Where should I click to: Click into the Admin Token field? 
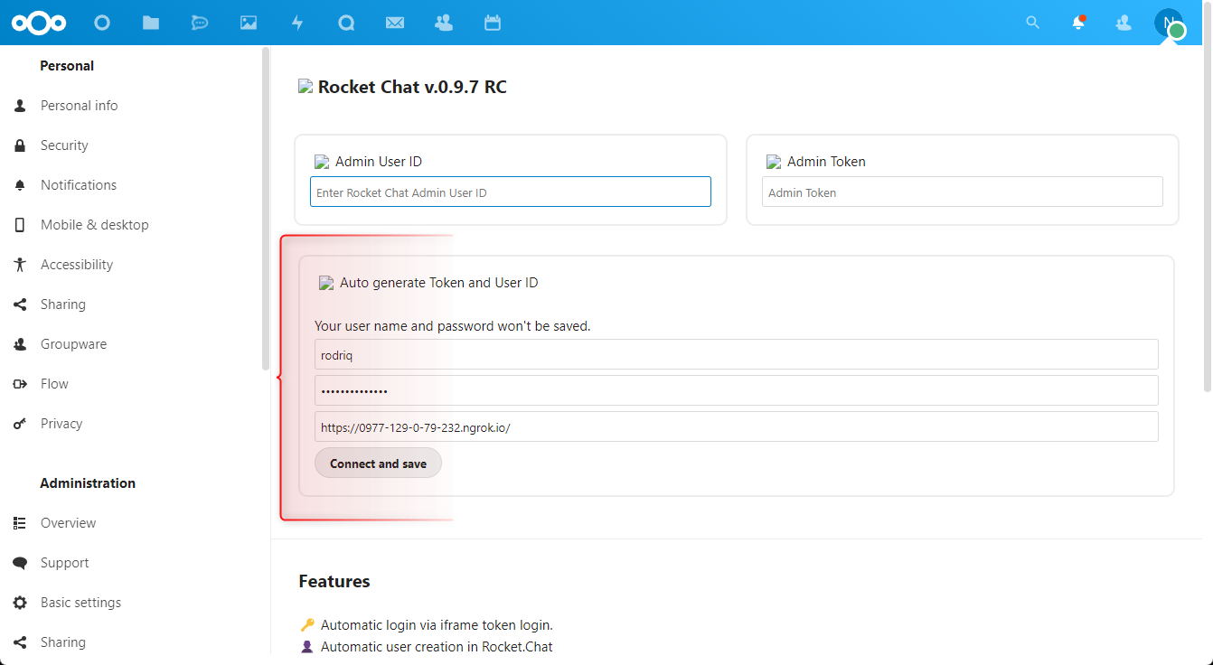pos(963,192)
